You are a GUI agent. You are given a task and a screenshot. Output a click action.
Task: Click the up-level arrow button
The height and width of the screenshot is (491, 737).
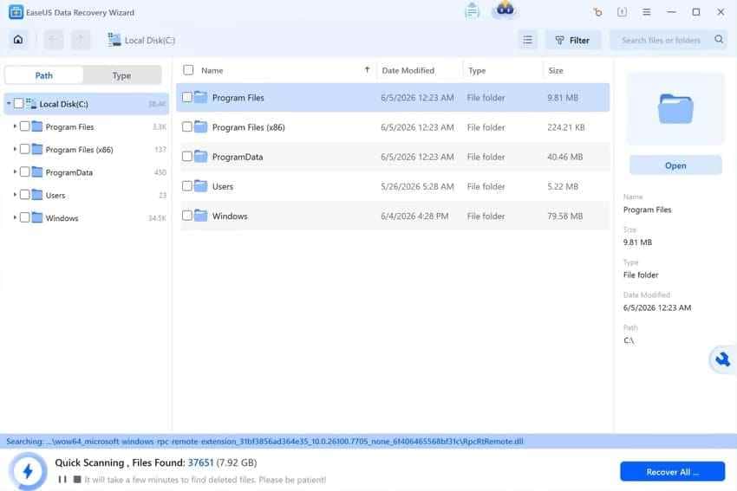(81, 40)
